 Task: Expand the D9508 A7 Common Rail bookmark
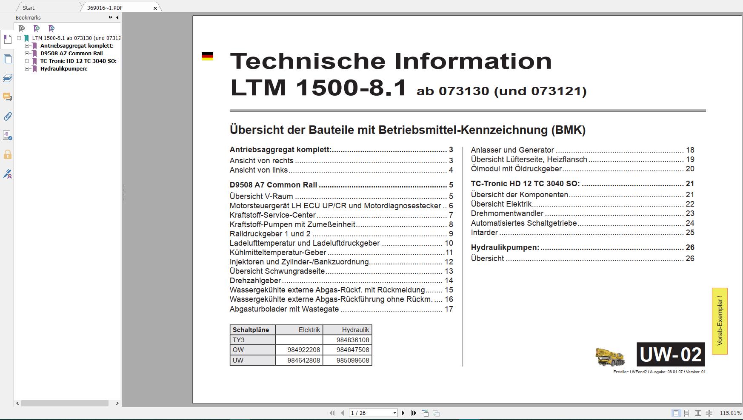(x=27, y=54)
